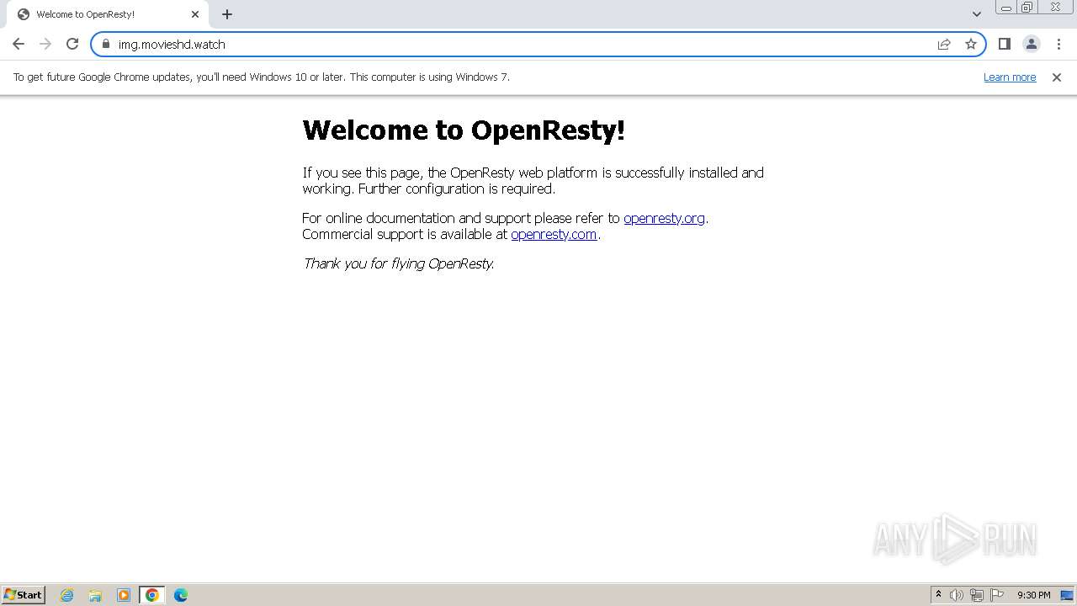This screenshot has height=606, width=1077.
Task: View site information via lock icon
Action: click(105, 44)
